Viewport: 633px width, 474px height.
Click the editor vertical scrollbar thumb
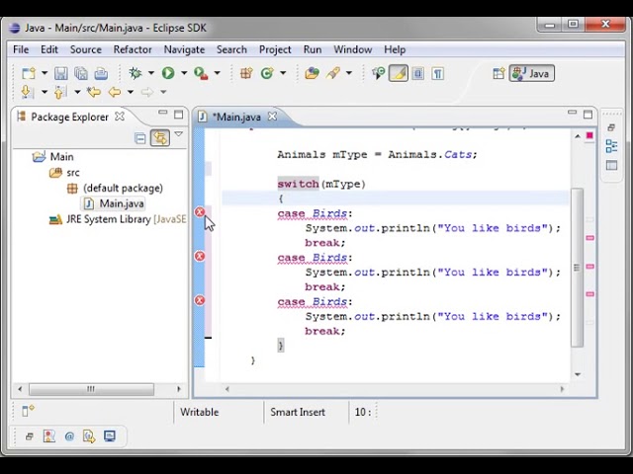(x=577, y=268)
